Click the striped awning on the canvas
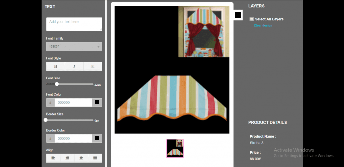 click(172, 97)
